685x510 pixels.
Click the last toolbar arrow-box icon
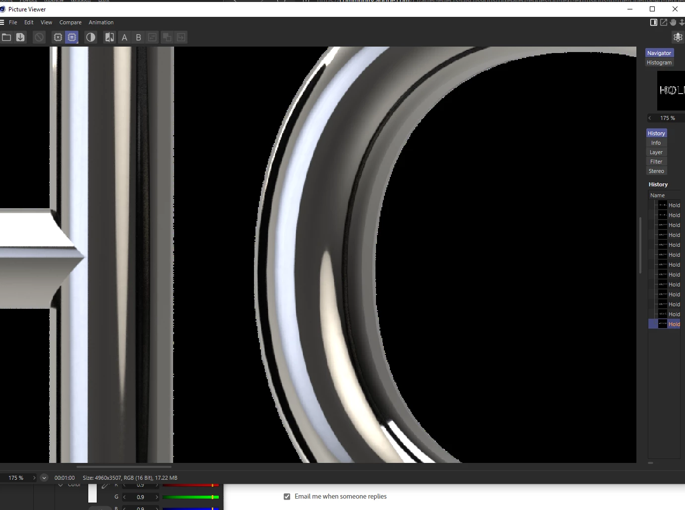tap(181, 37)
